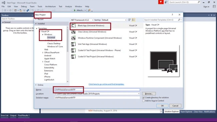The image size is (217, 122).
Task: Collapse the Windows tree node
Action: click(x=43, y=34)
